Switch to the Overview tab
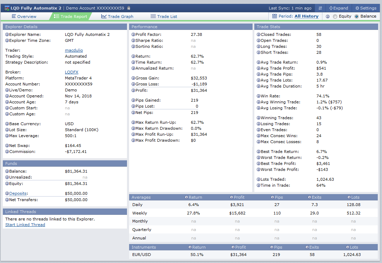Viewport: 382px width, 263px height. tap(24, 17)
